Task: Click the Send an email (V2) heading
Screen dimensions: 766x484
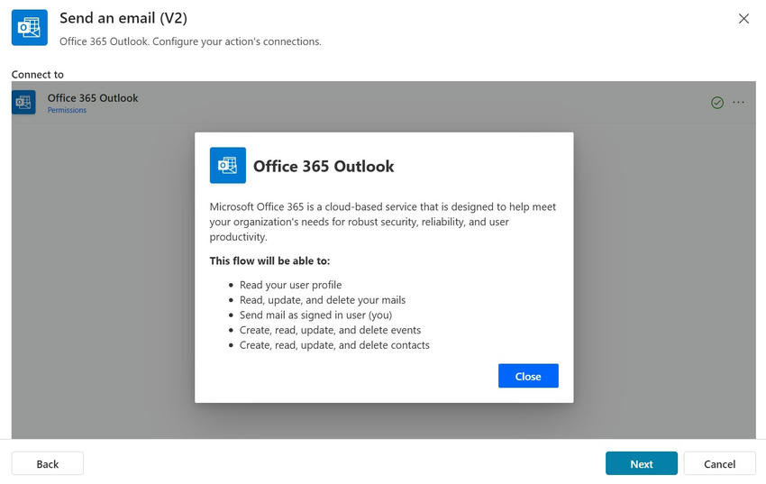Action: tap(123, 19)
